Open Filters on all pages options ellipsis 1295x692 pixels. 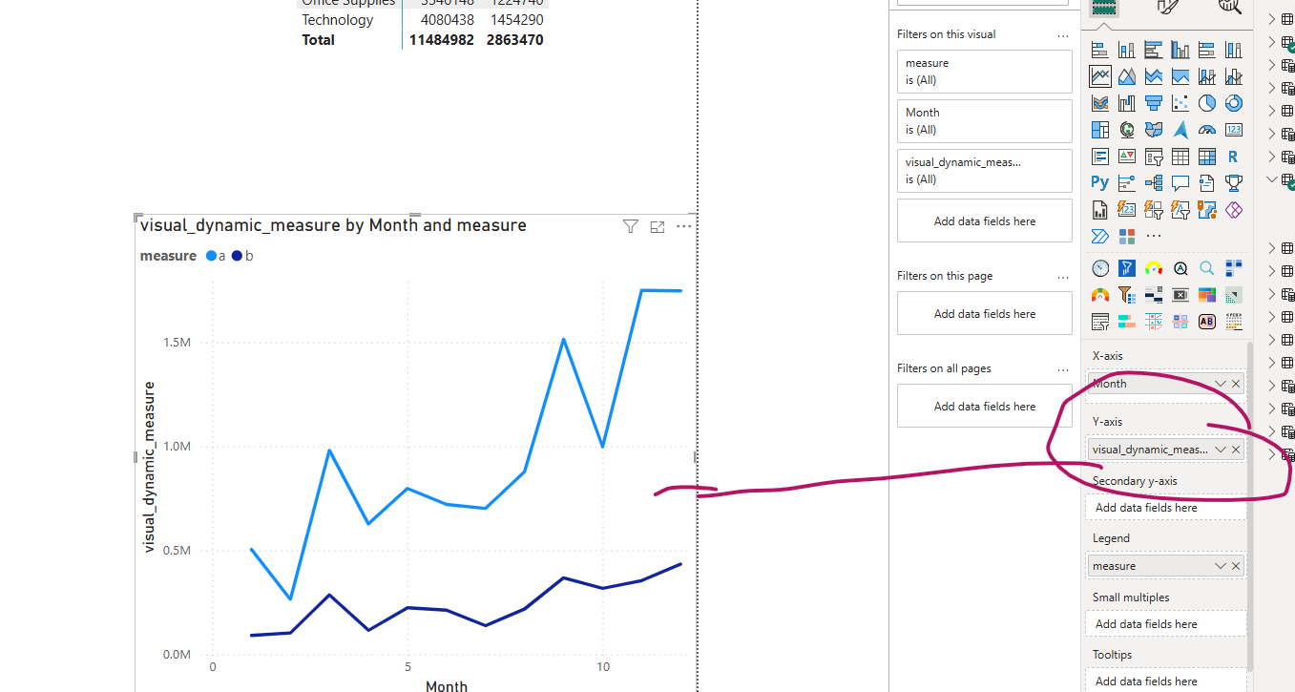click(1063, 369)
